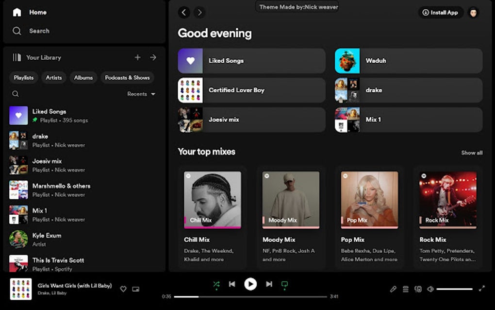This screenshot has width=495, height=310.
Task: Click the artist names under song title
Action: pos(52,293)
